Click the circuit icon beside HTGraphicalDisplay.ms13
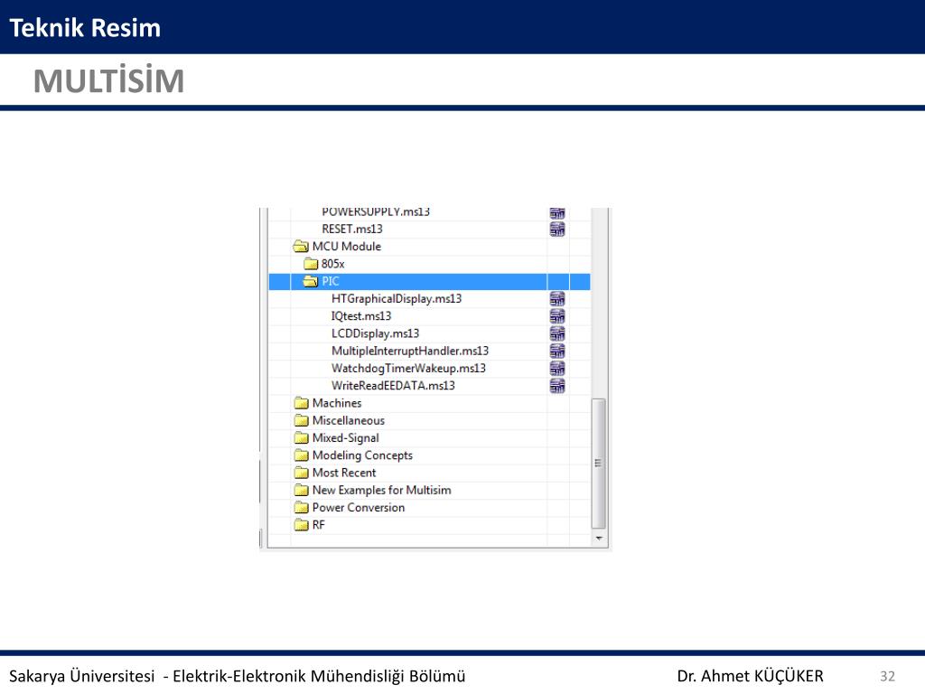The image size is (925, 694). (557, 298)
